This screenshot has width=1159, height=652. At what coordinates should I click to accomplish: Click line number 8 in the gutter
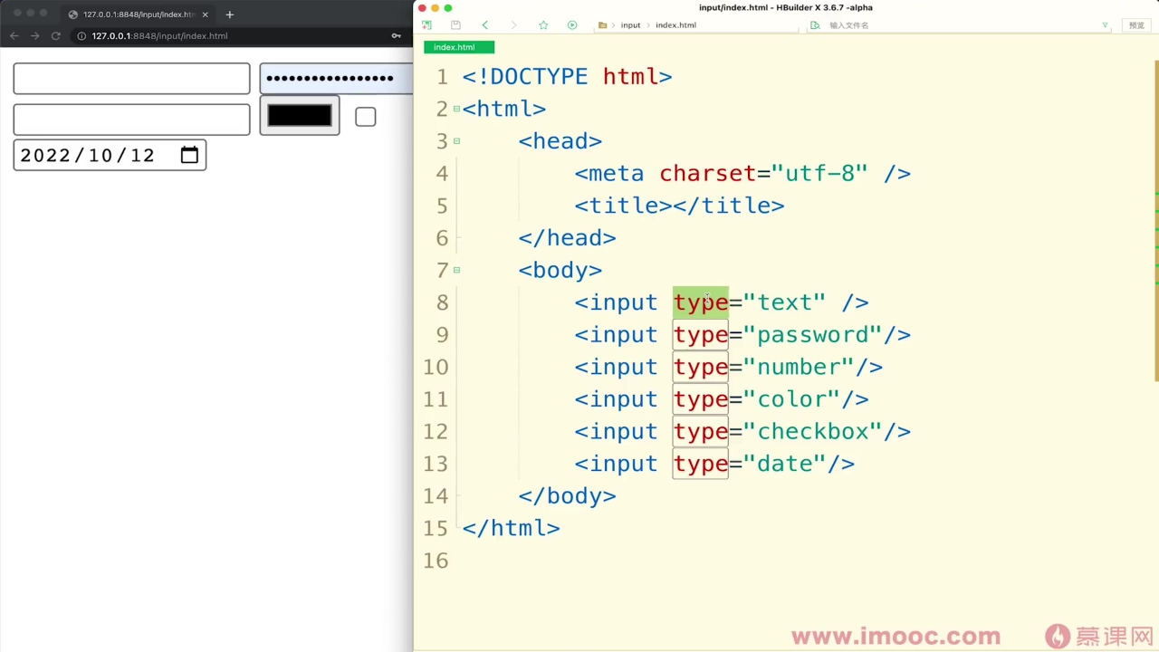(x=442, y=302)
